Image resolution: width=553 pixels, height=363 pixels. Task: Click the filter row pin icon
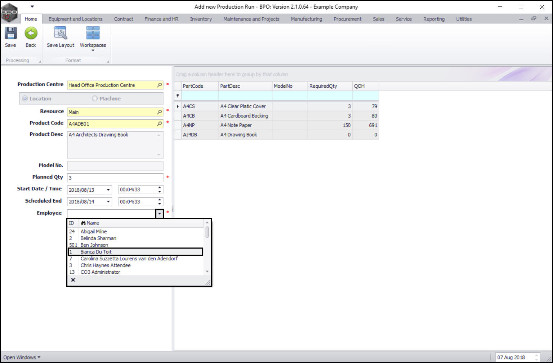pyautogui.click(x=178, y=95)
